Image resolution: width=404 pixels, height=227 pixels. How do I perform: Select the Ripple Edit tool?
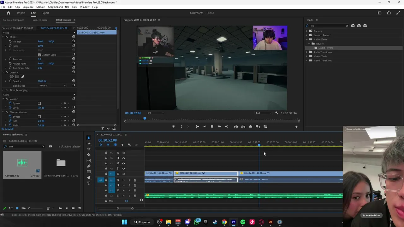[89, 149]
